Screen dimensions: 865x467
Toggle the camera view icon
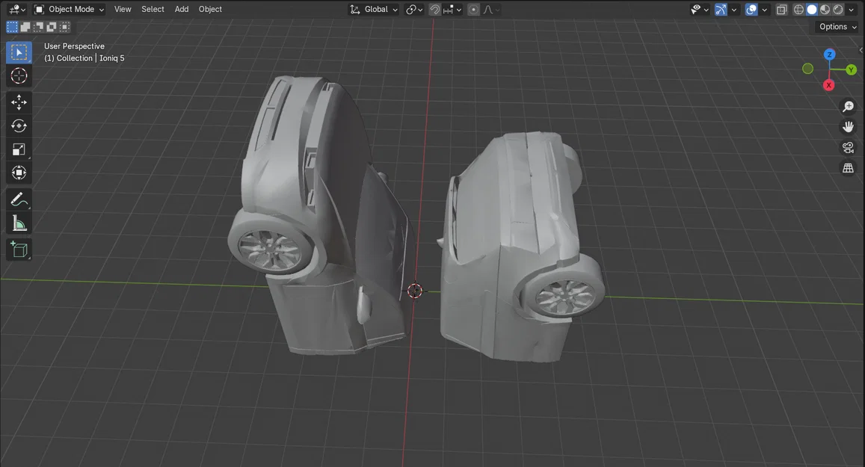(x=848, y=147)
